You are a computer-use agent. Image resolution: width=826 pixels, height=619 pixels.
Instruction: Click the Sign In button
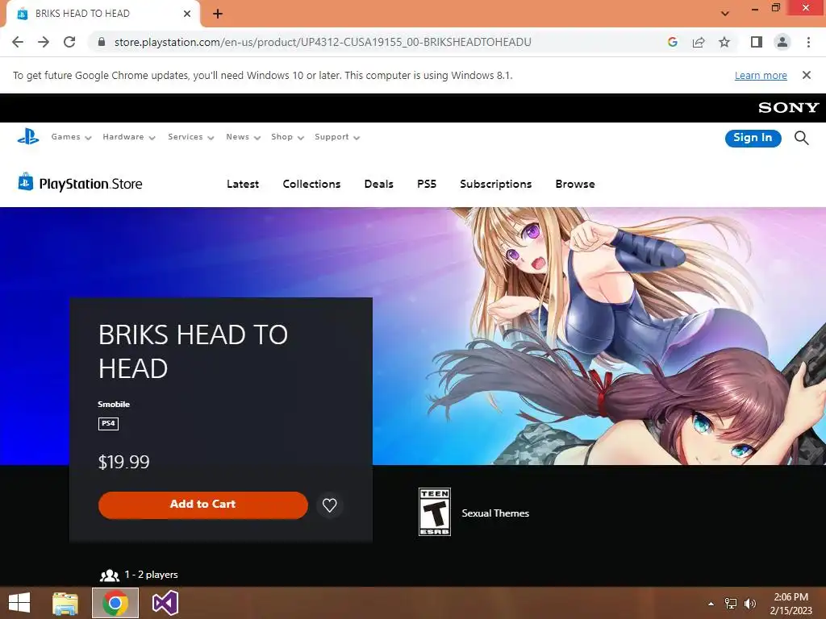click(x=753, y=138)
